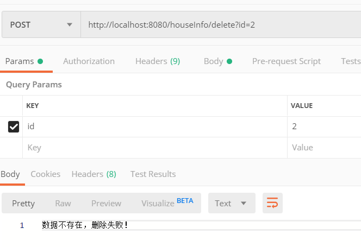
Task: Uncheck the id parameter checkbox
Action: (x=14, y=126)
